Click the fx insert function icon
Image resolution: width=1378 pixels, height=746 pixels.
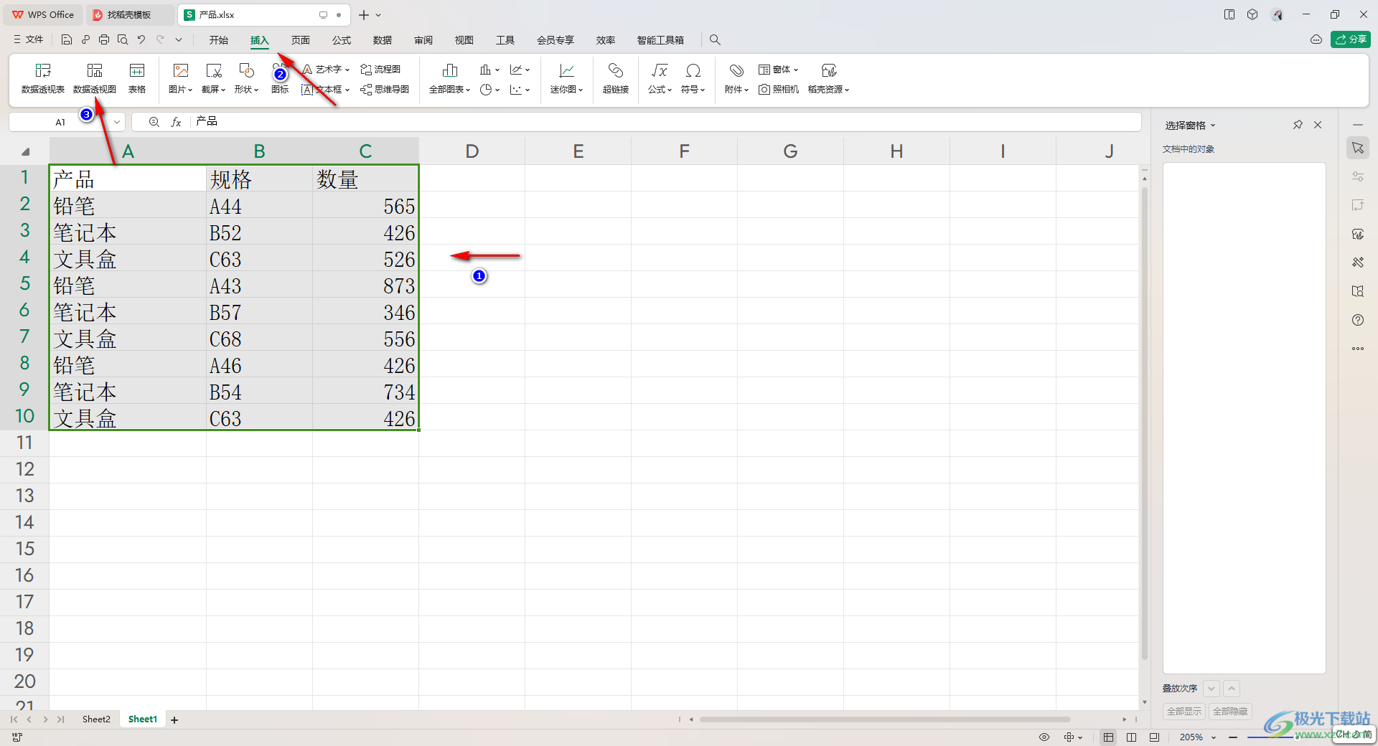pos(176,122)
